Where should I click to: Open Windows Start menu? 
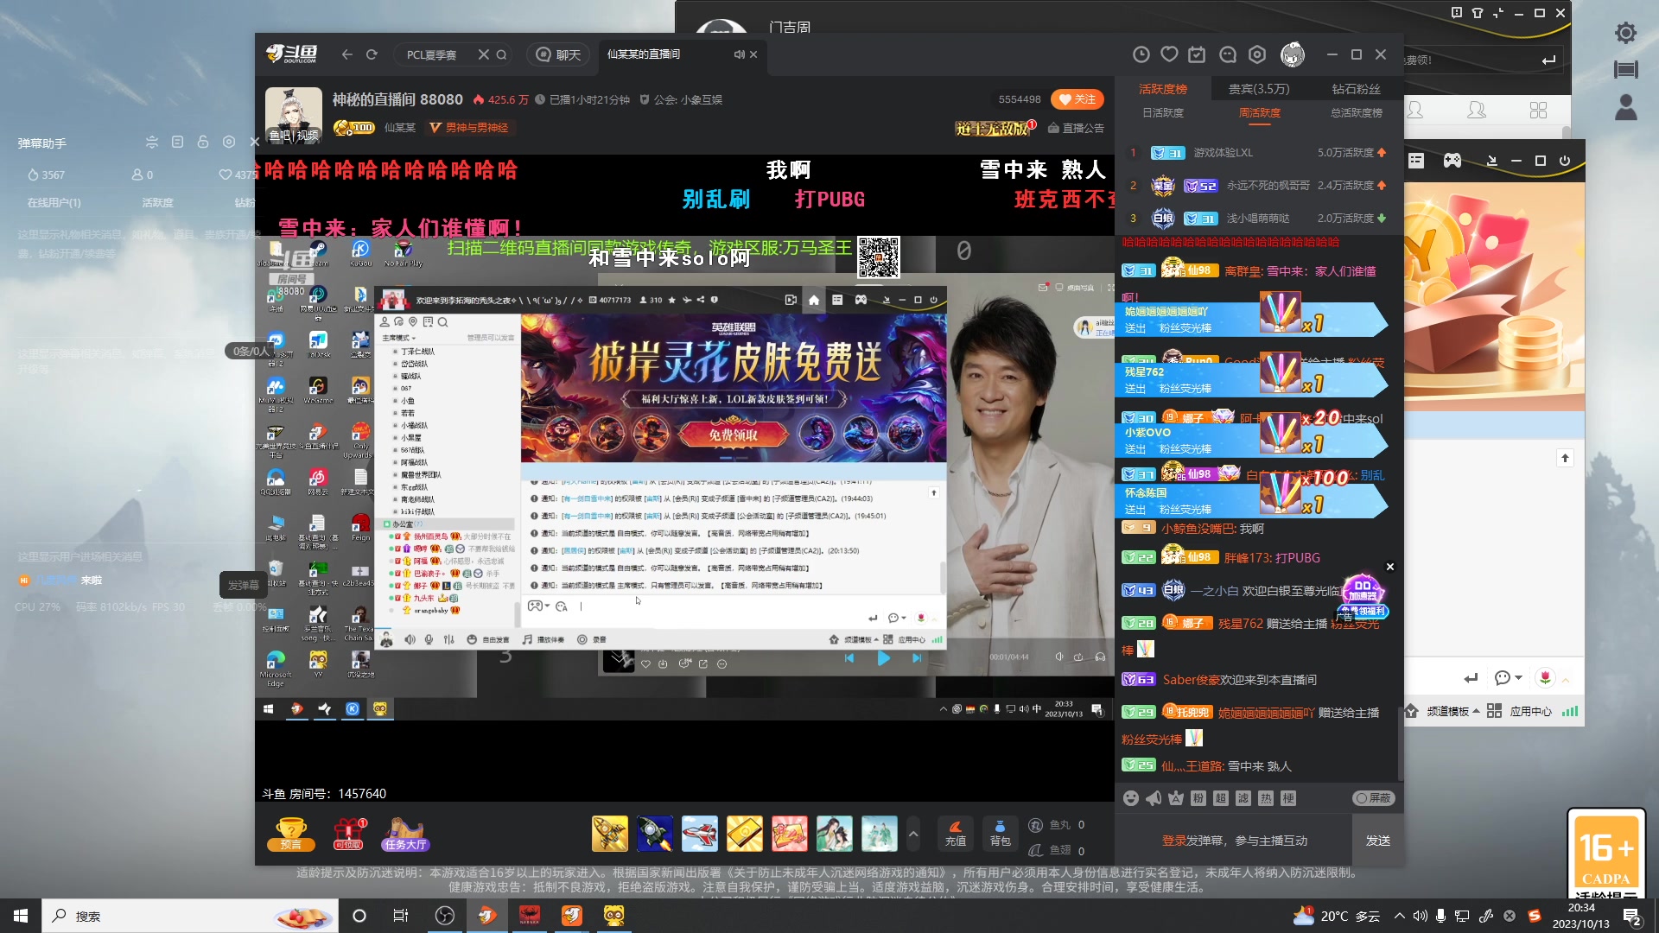[21, 916]
